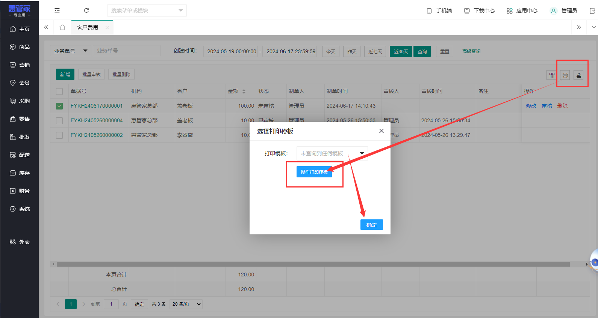Close the 选择打印模板 dialog
Viewport: 598px width, 318px height.
[382, 131]
